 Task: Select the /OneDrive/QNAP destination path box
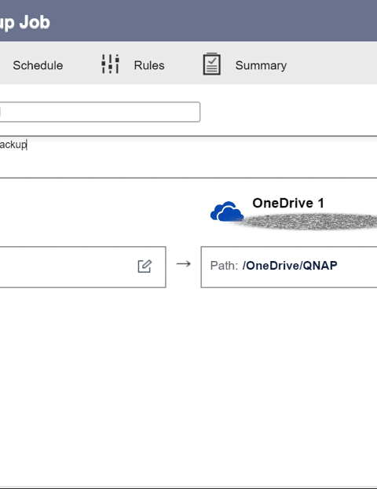click(289, 267)
